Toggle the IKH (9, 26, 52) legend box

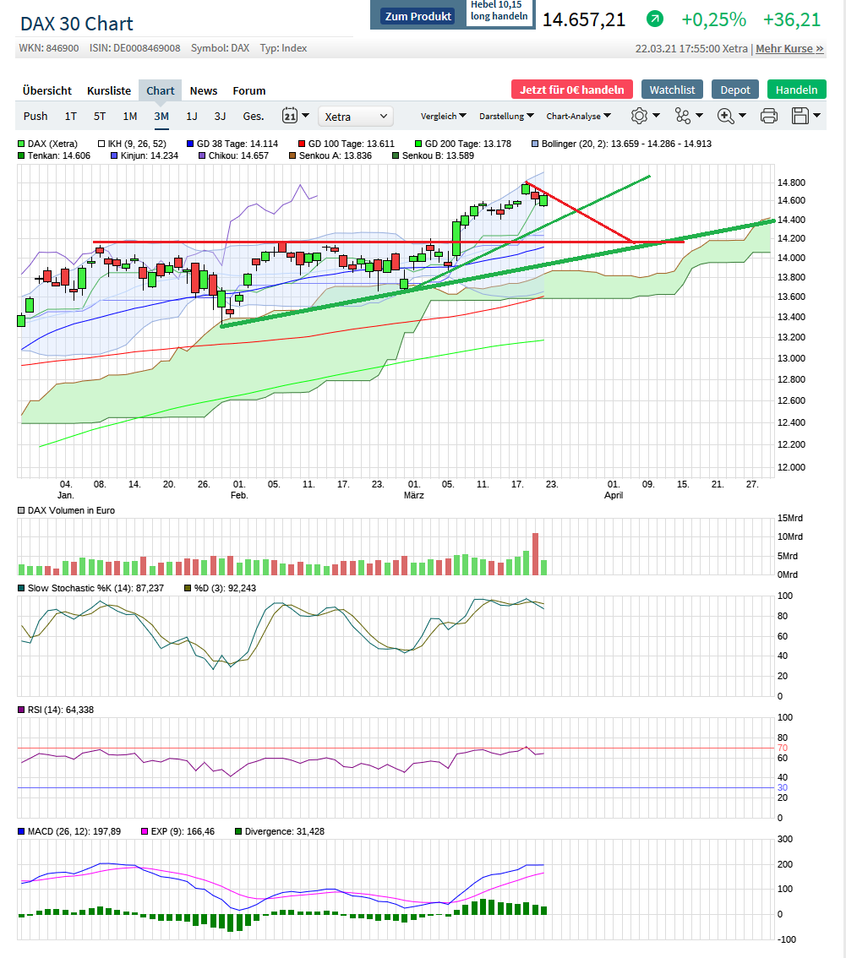coord(101,144)
